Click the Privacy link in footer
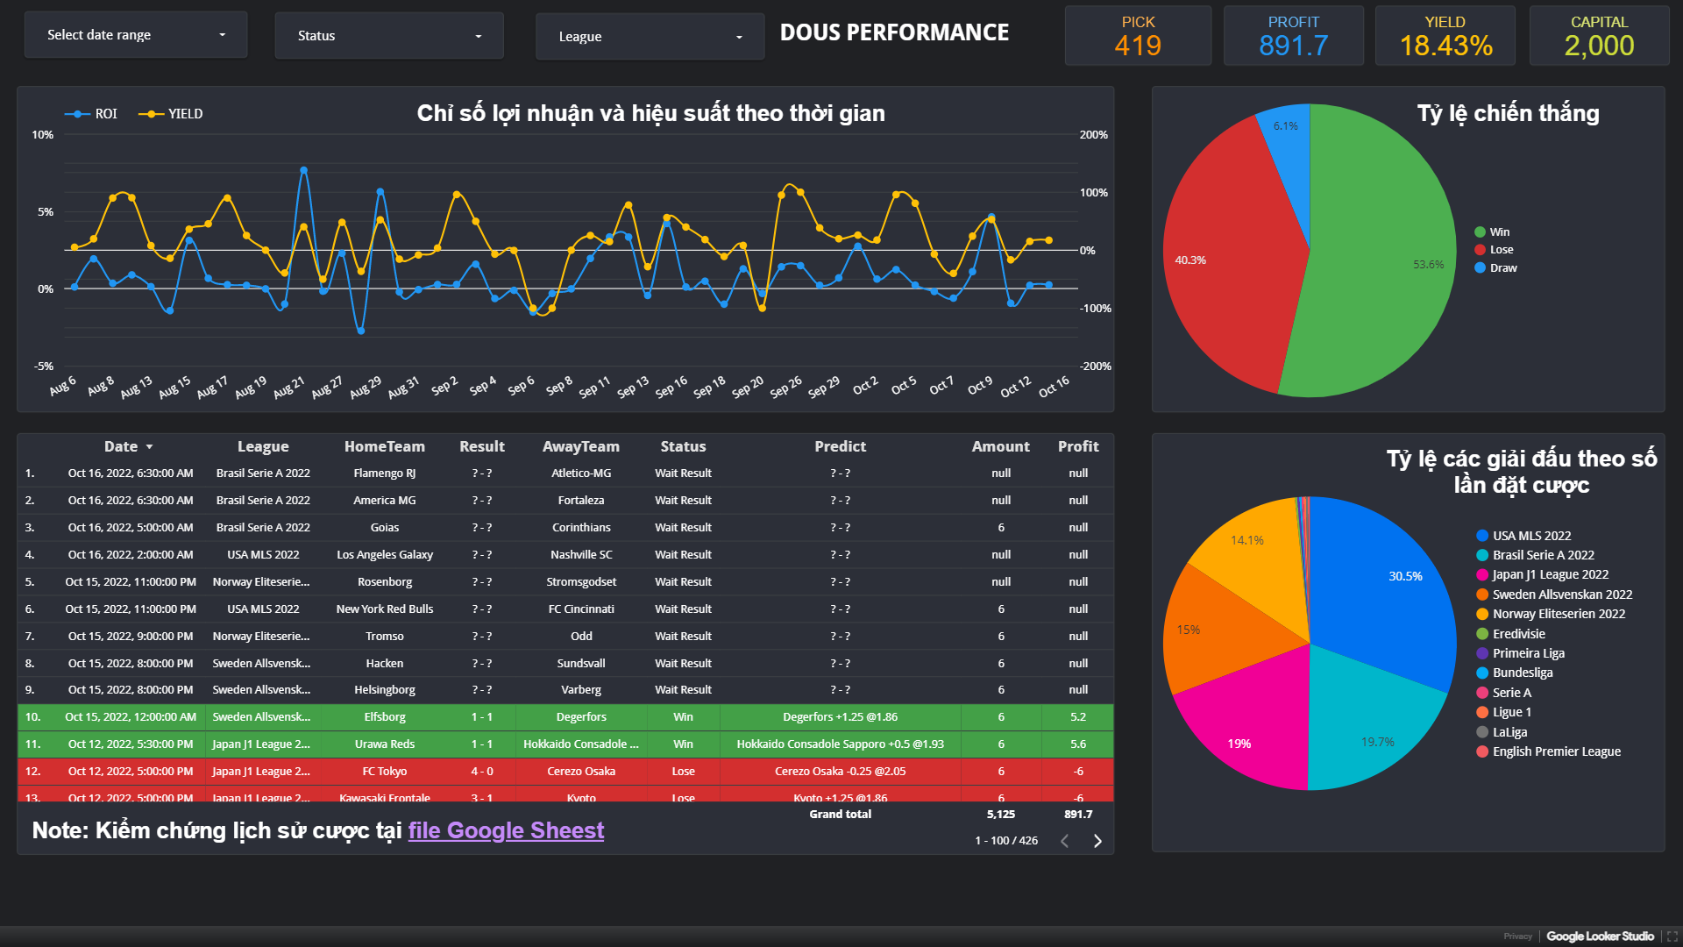1683x947 pixels. click(x=1517, y=936)
